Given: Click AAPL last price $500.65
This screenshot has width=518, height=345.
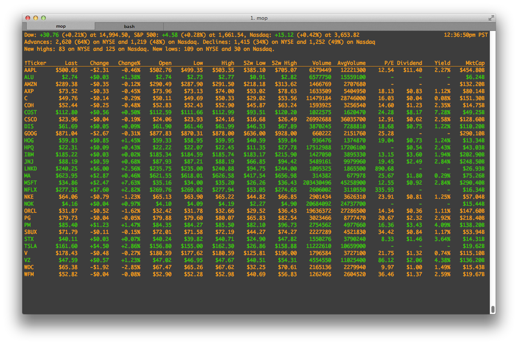Looking at the screenshot, I should pos(67,70).
